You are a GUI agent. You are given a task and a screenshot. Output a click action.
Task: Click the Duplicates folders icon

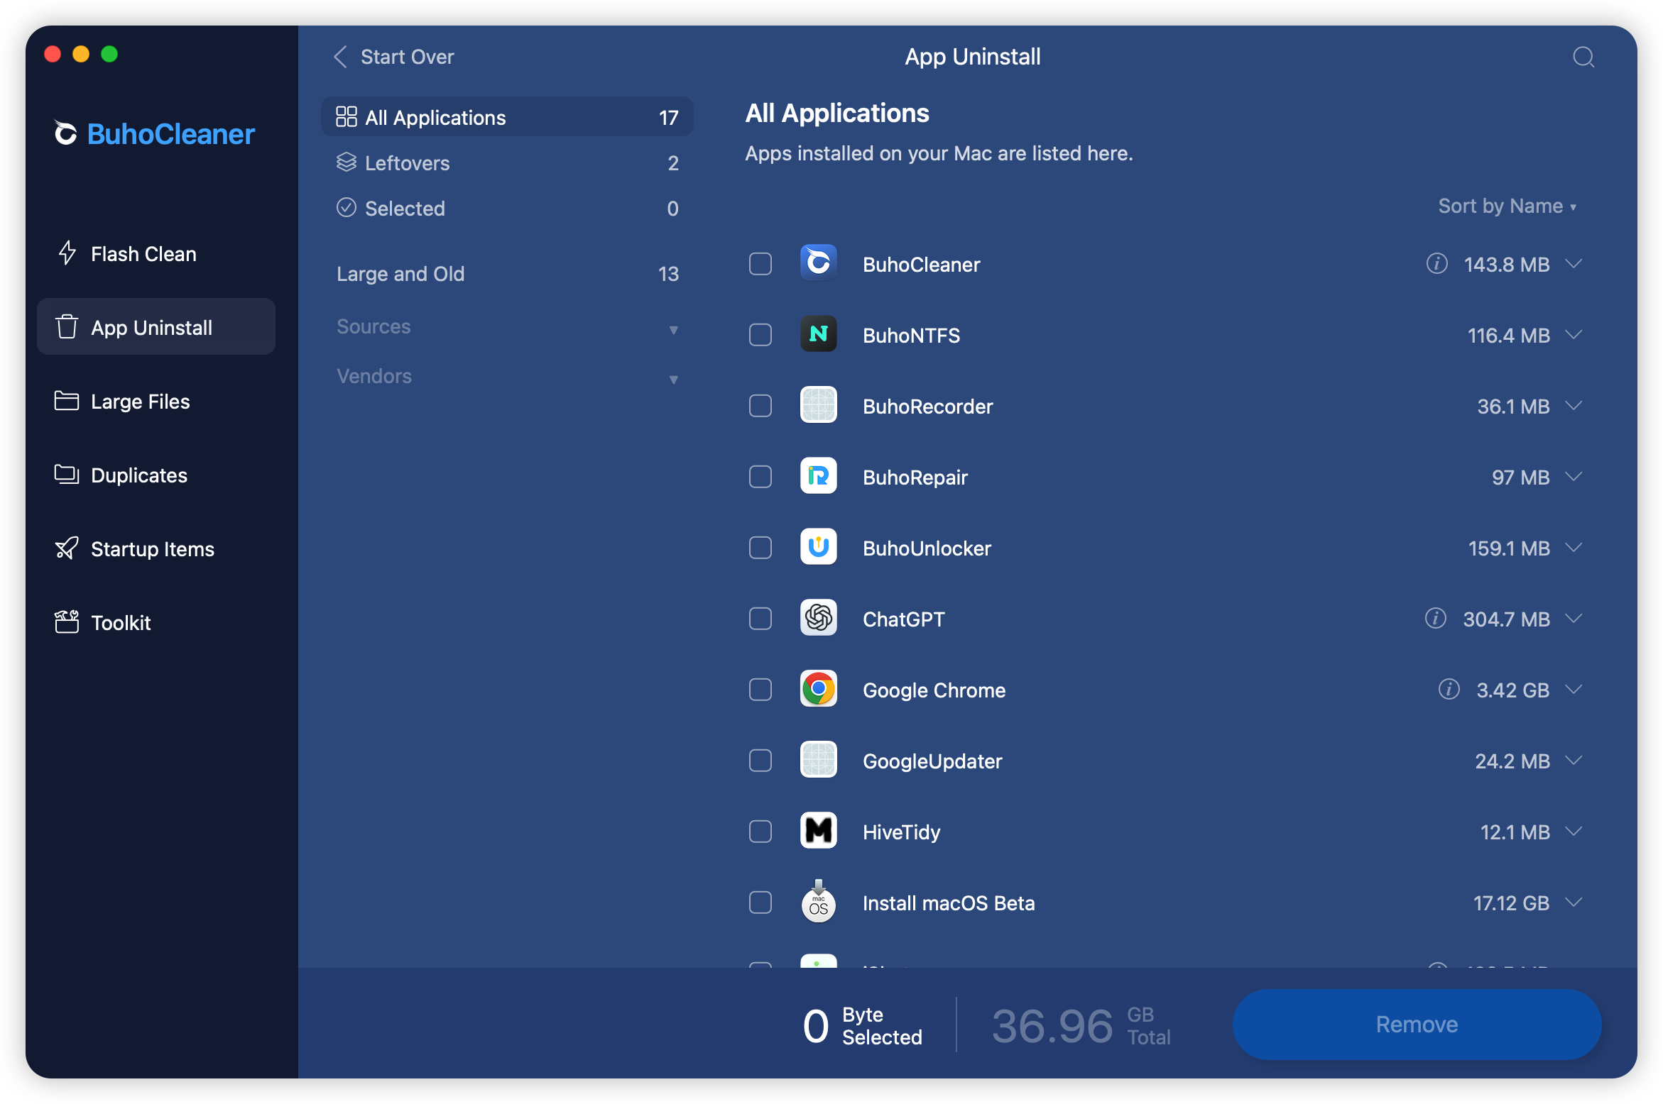pyautogui.click(x=67, y=474)
